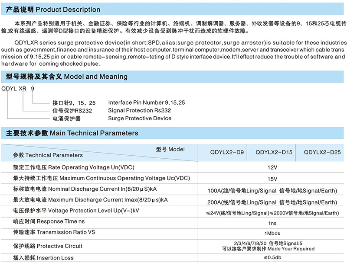
Task: Click 'Maximum Continuous Operating Voltage Uc(VDC)' row label
Action: click(101, 178)
